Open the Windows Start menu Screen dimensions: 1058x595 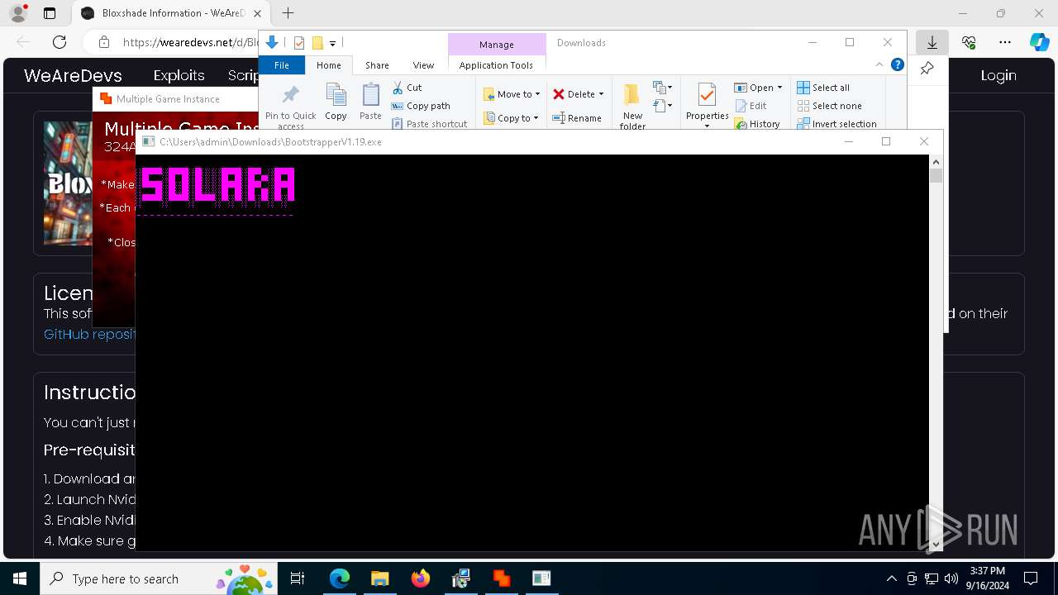tap(20, 578)
